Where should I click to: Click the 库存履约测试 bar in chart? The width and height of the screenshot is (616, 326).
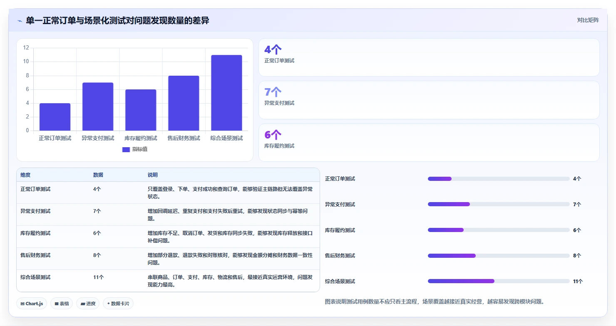141,110
